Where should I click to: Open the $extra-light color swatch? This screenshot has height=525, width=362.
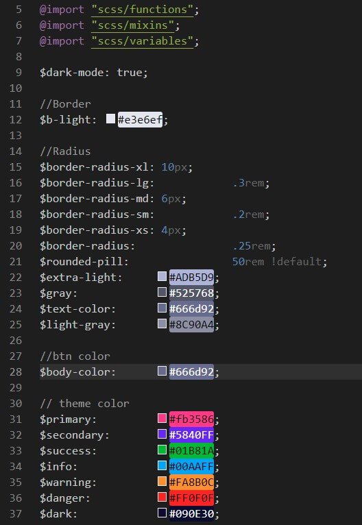pos(162,276)
